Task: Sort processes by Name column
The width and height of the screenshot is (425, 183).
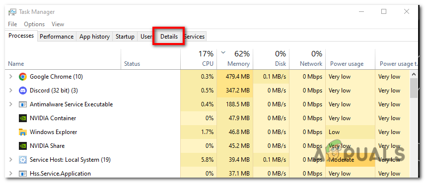Action: point(63,59)
